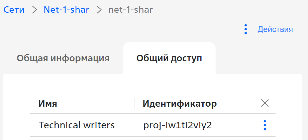Select the Technical writers name cell
The width and height of the screenshot is (308, 140).
77,125
